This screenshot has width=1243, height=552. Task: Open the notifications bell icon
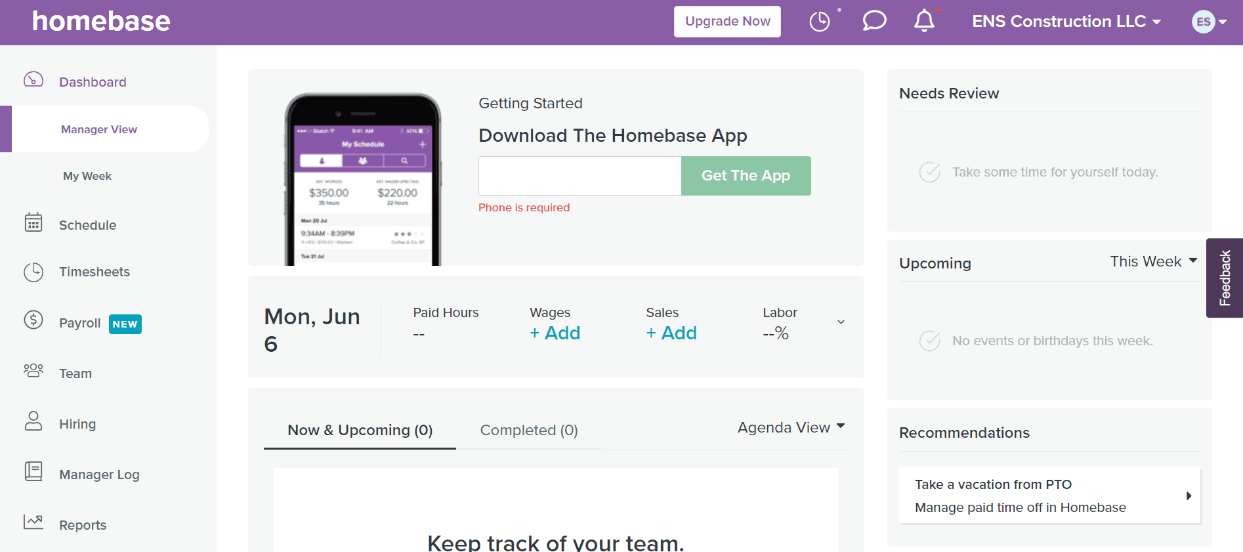point(924,21)
